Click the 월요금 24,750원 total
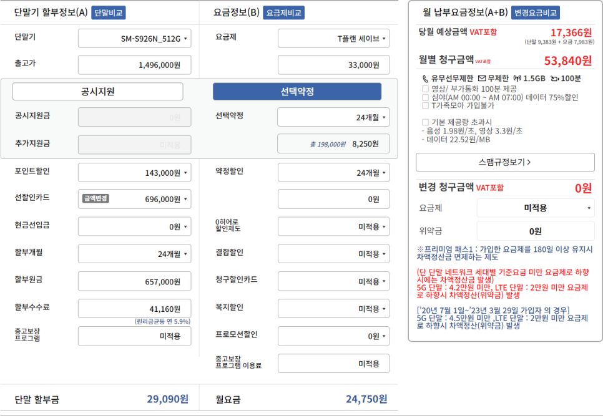This screenshot has width=603, height=416. coord(366,399)
